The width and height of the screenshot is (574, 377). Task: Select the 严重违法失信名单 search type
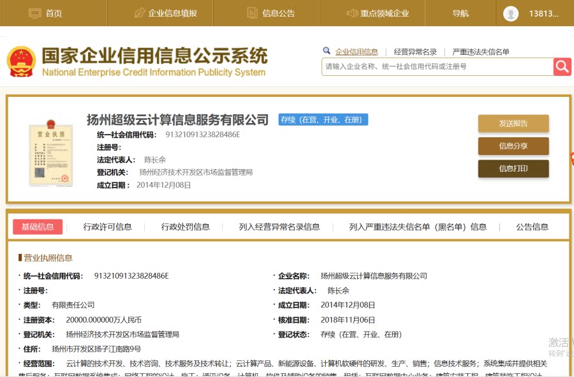pyautogui.click(x=481, y=52)
